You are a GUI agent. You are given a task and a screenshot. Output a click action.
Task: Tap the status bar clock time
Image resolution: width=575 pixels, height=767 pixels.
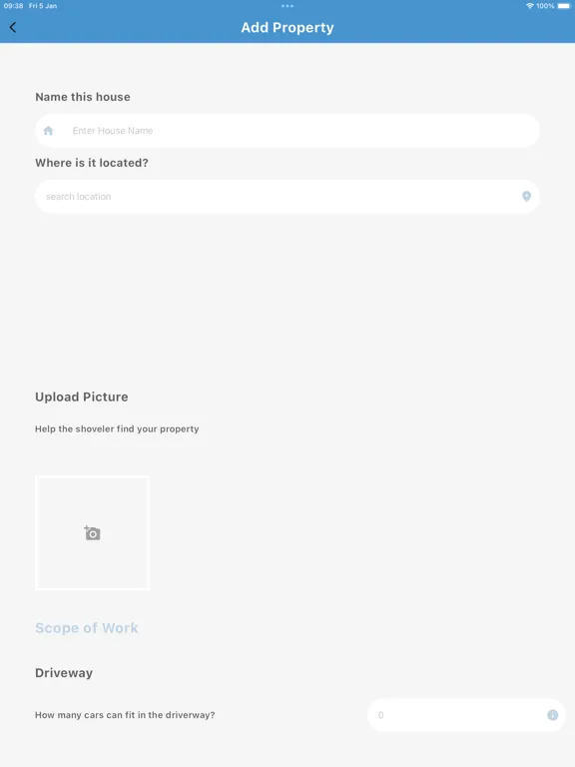tap(13, 6)
